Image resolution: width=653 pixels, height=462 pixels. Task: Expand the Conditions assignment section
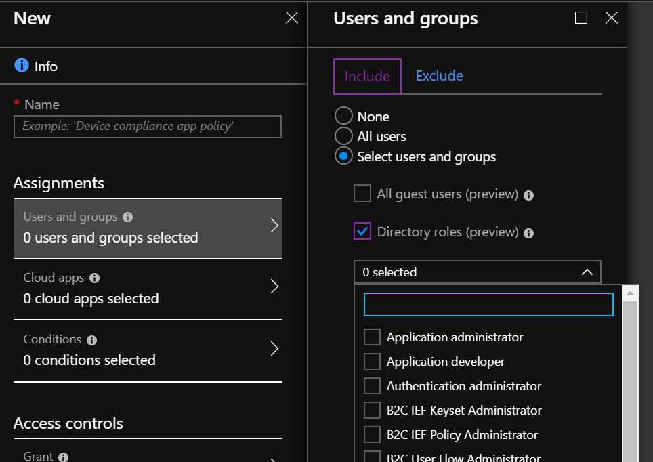tap(147, 350)
